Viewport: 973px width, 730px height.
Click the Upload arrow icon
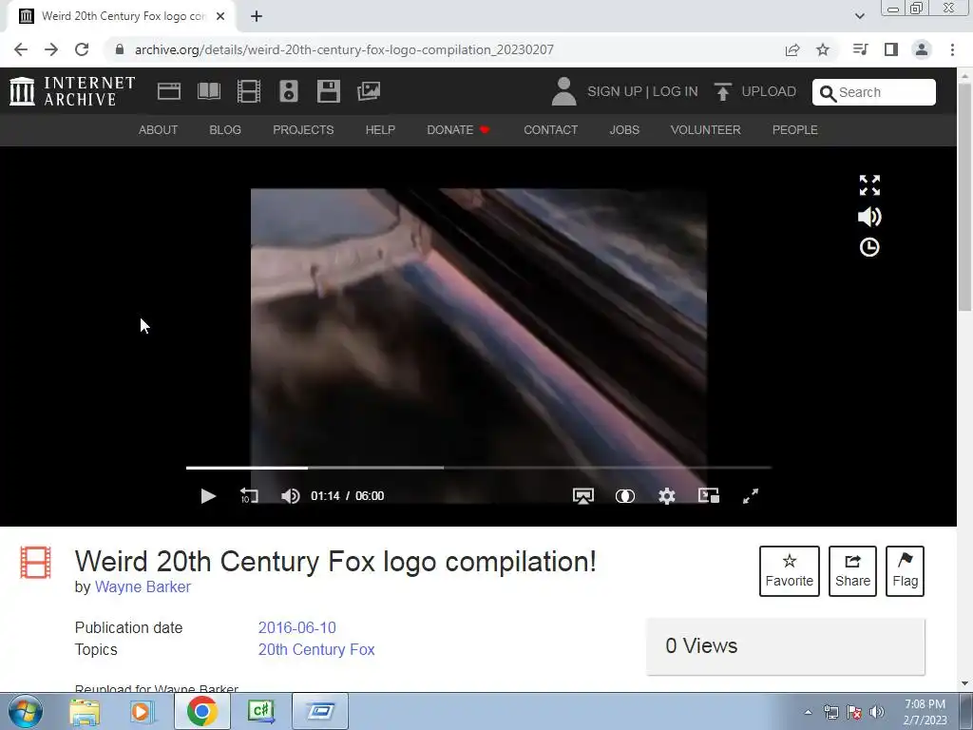click(722, 91)
